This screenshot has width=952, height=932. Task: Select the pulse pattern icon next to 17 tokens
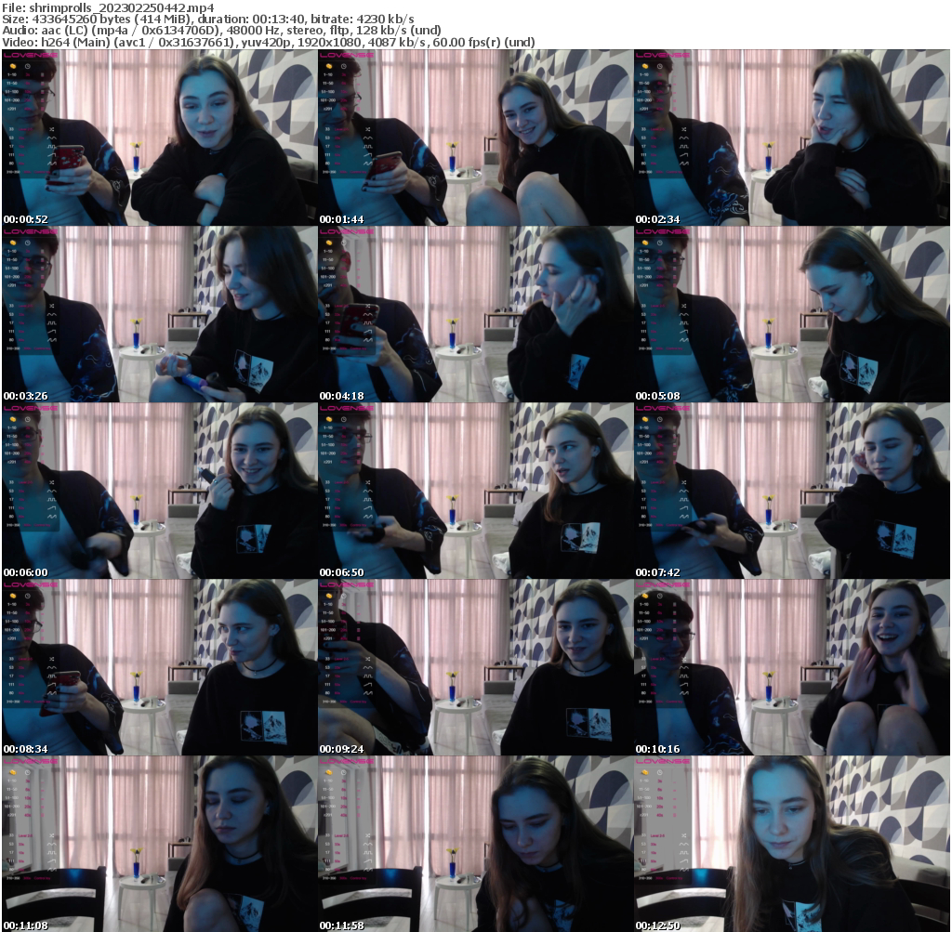pos(51,146)
